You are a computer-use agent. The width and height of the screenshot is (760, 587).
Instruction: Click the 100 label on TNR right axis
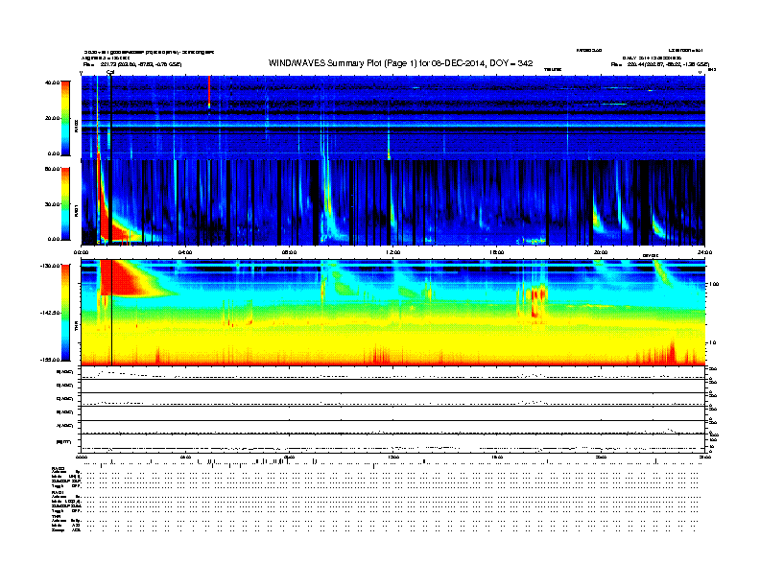713,284
